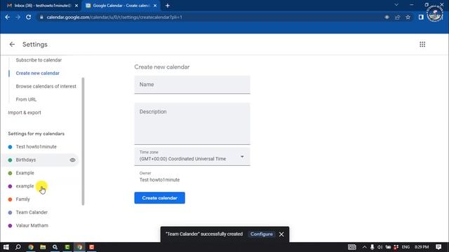Bookmark this page with the star icon

(408, 17)
